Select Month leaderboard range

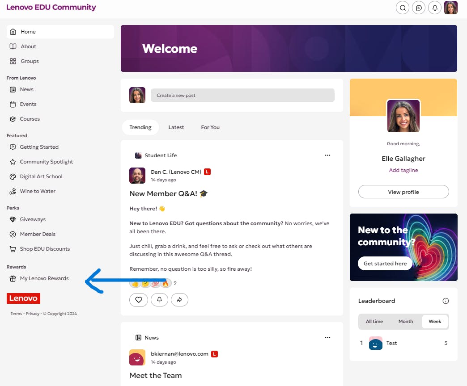point(406,322)
